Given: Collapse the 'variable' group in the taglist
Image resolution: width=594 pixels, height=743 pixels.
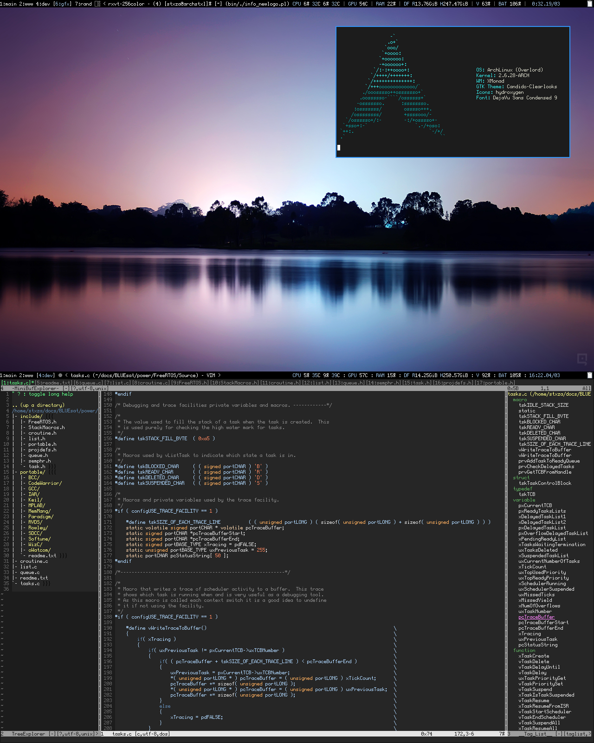Looking at the screenshot, I should 524,500.
